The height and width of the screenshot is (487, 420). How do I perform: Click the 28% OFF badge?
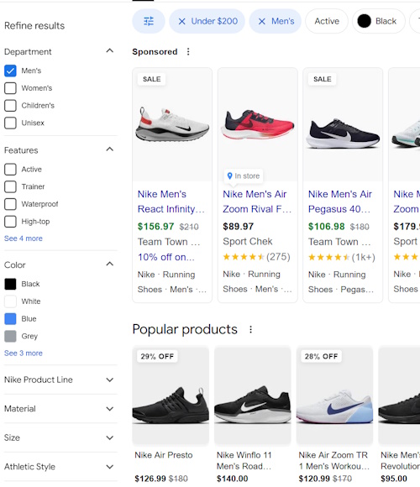pos(321,356)
